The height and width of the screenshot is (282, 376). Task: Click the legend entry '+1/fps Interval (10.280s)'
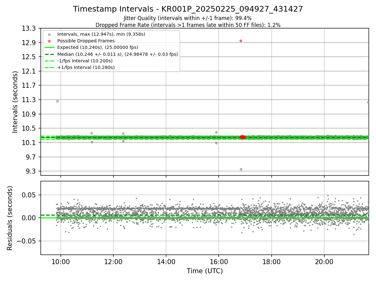point(86,67)
